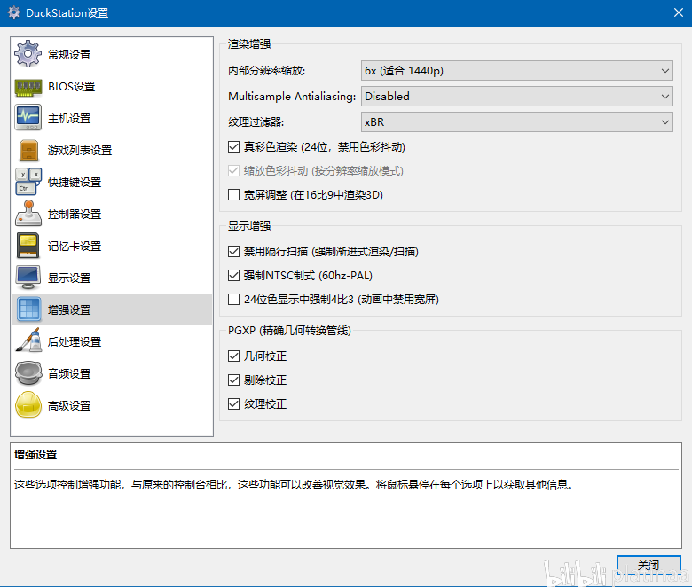Click the 关闭 button
This screenshot has width=692, height=587.
click(x=649, y=566)
